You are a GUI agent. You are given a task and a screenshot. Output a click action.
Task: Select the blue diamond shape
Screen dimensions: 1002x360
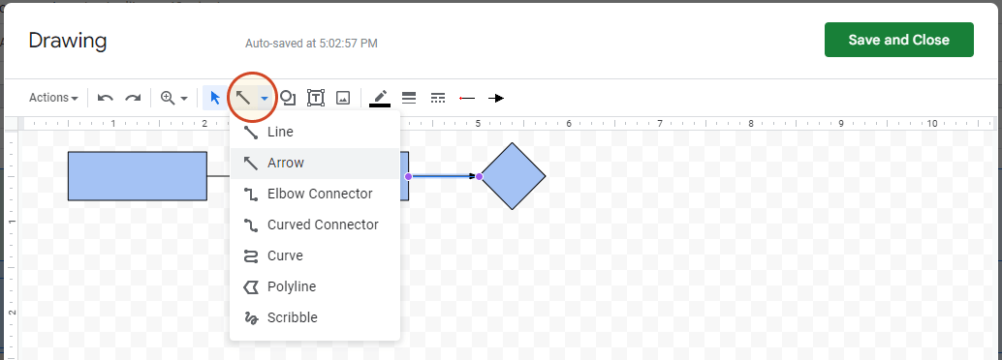(x=513, y=176)
